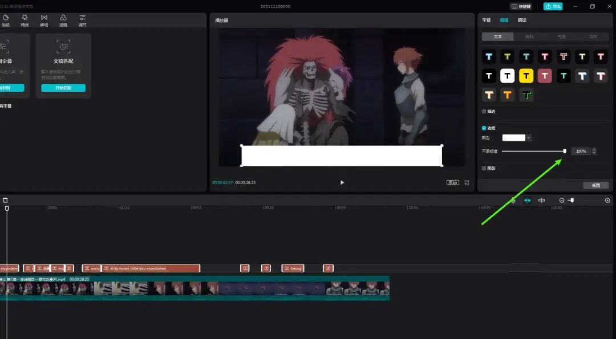Play the video in the player
The image size is (616, 339).
[x=342, y=182]
